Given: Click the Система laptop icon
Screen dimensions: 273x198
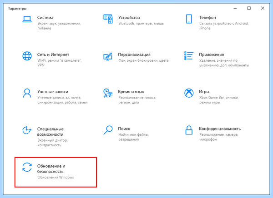Looking at the screenshot, I should tap(27, 19).
